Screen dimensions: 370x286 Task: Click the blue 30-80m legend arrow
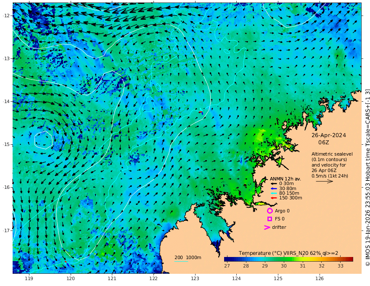[274, 188]
